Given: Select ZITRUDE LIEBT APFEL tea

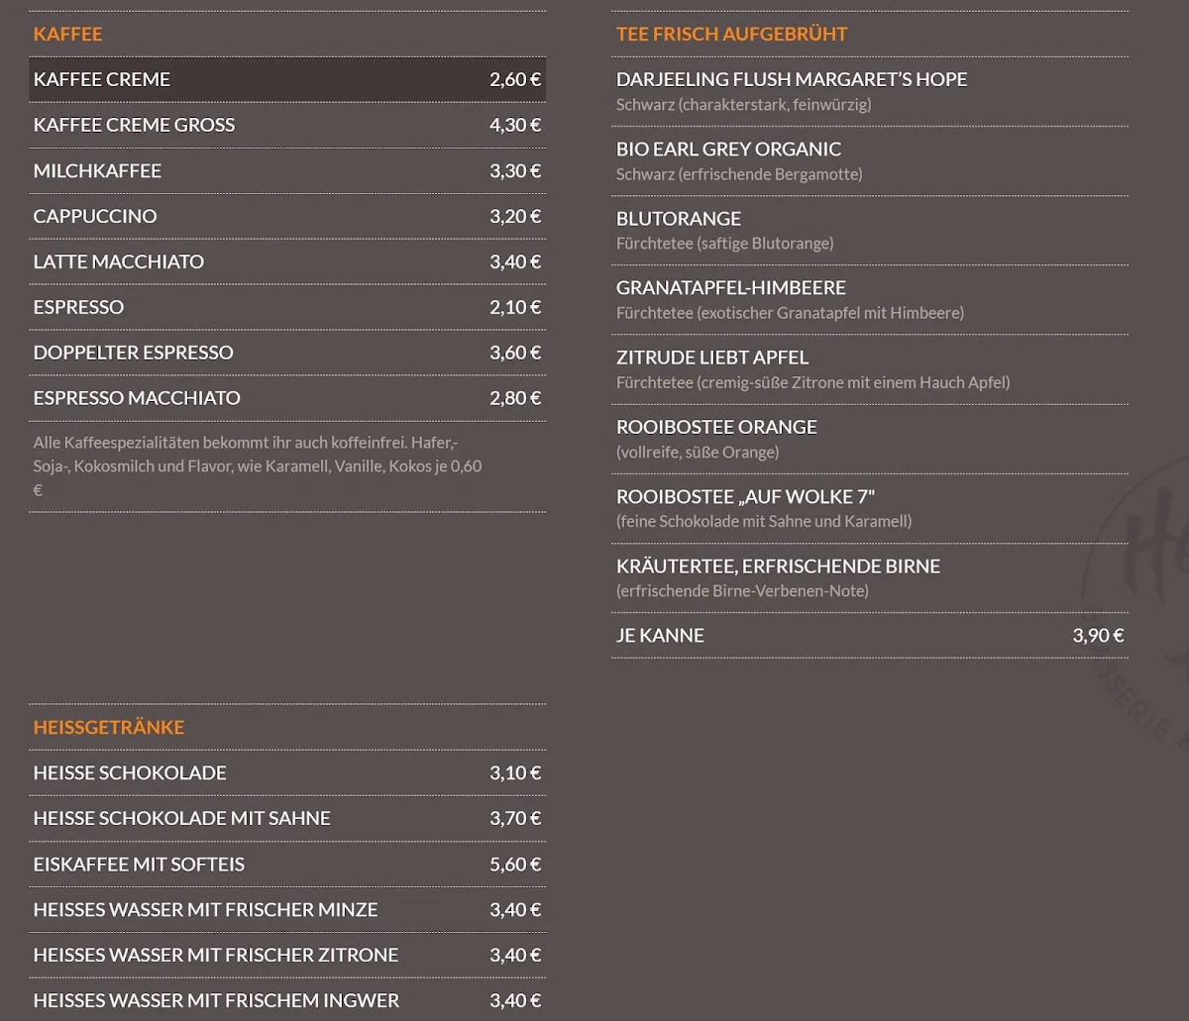Looking at the screenshot, I should (x=870, y=369).
